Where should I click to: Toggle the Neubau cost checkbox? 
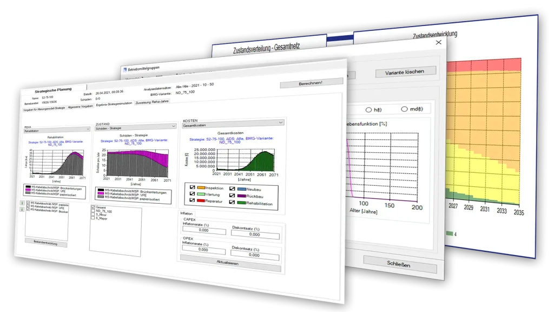(232, 188)
